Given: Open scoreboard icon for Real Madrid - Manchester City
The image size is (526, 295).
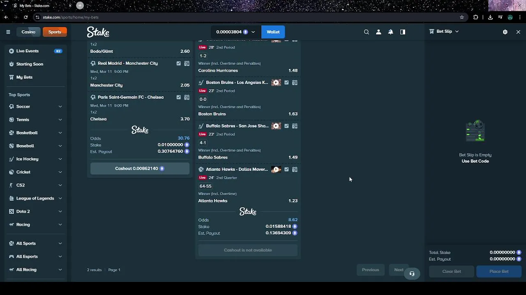Looking at the screenshot, I should 187,64.
